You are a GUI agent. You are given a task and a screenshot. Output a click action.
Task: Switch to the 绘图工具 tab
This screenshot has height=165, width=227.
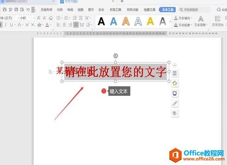[x=150, y=10]
